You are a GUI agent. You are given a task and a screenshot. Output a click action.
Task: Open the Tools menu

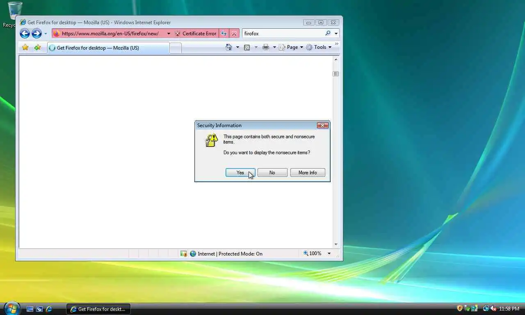point(319,47)
